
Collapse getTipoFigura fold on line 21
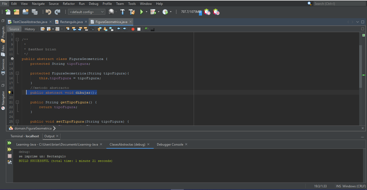(x=17, y=102)
